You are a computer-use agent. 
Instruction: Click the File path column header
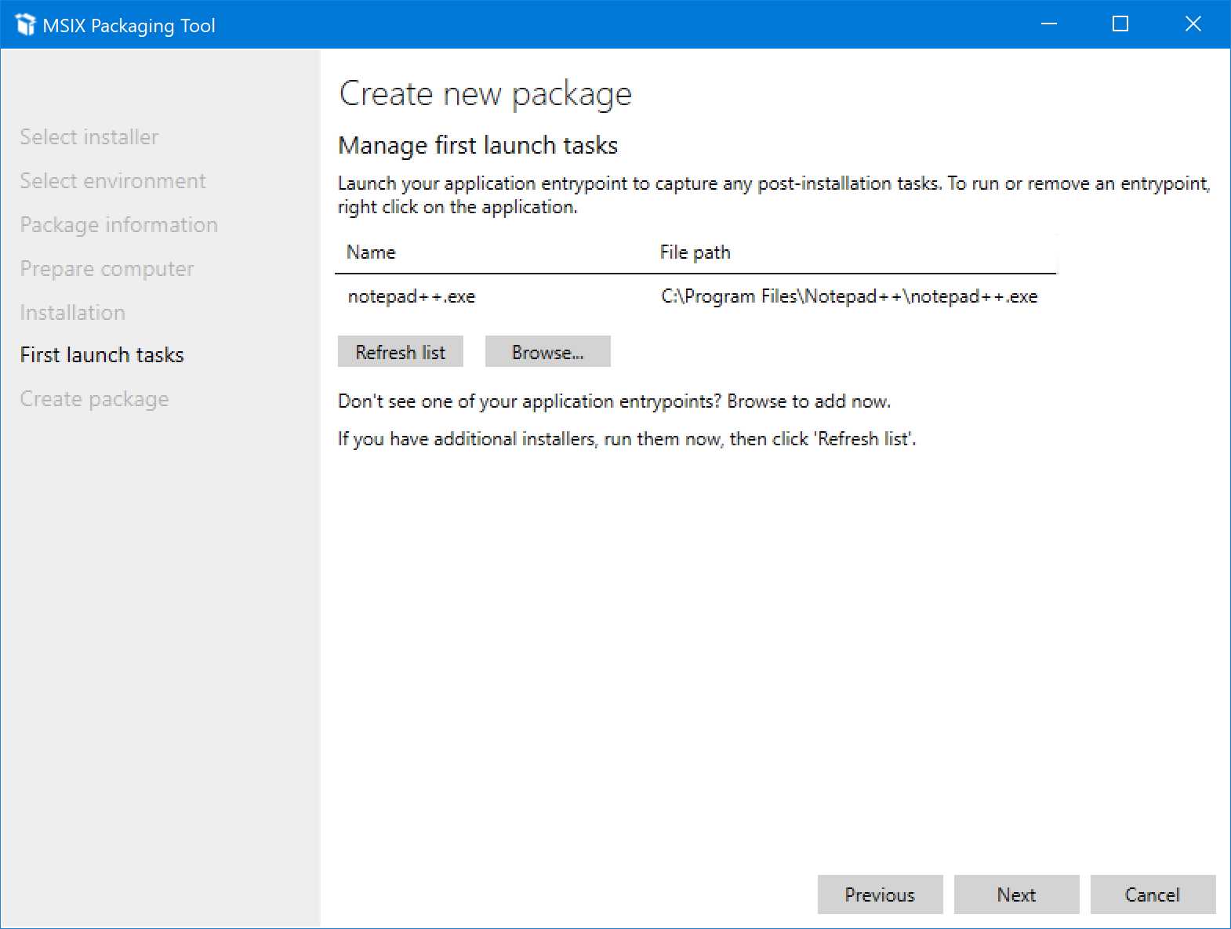695,252
